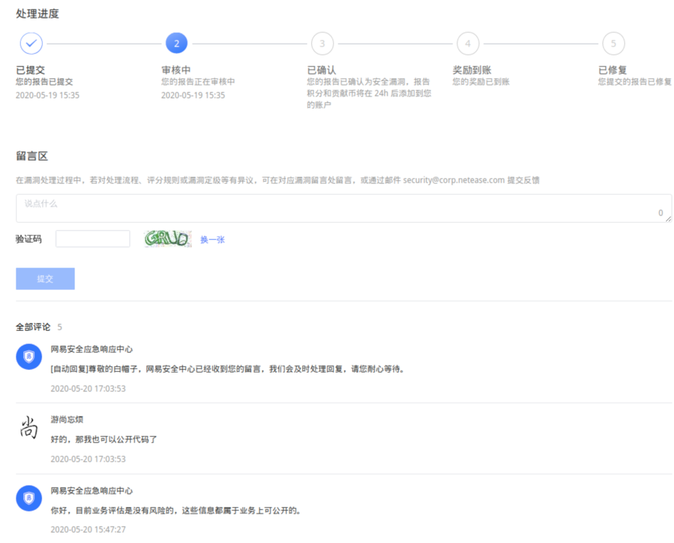674x543 pixels.
Task: Select the blue step 2 circle for 审核中
Action: [x=176, y=42]
